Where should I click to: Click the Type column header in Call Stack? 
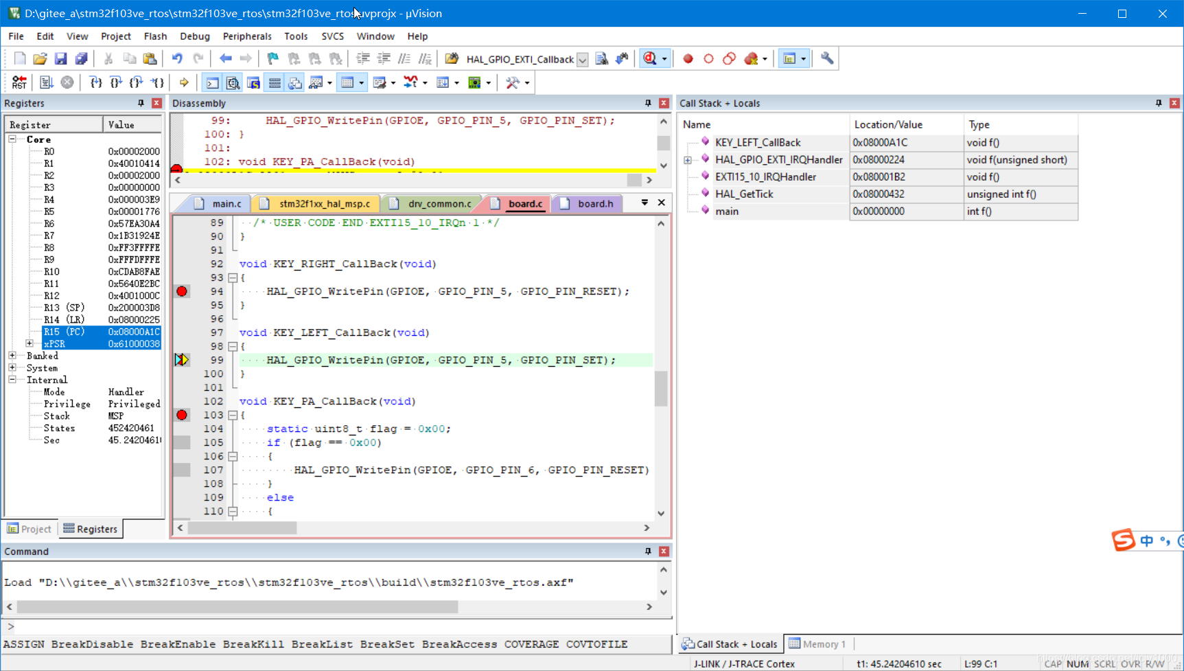pyautogui.click(x=1021, y=124)
